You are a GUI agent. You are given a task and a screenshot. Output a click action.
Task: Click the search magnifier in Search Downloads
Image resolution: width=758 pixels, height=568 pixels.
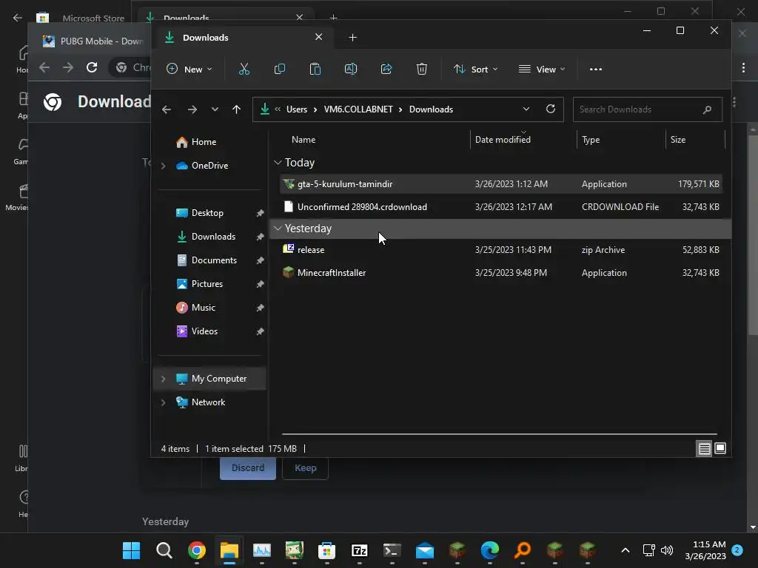pyautogui.click(x=707, y=109)
